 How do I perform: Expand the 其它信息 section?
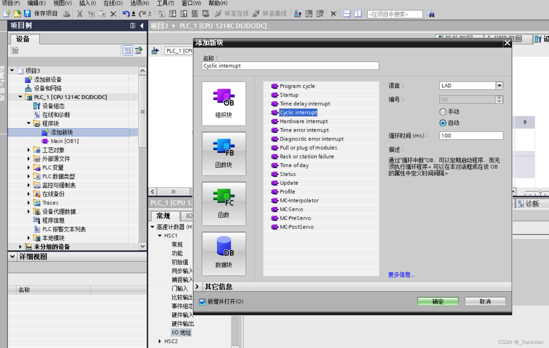(197, 286)
